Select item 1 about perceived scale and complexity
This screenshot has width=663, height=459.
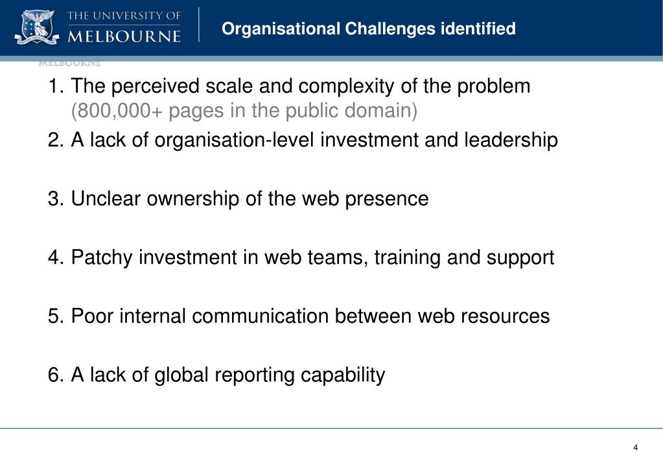[x=289, y=86]
